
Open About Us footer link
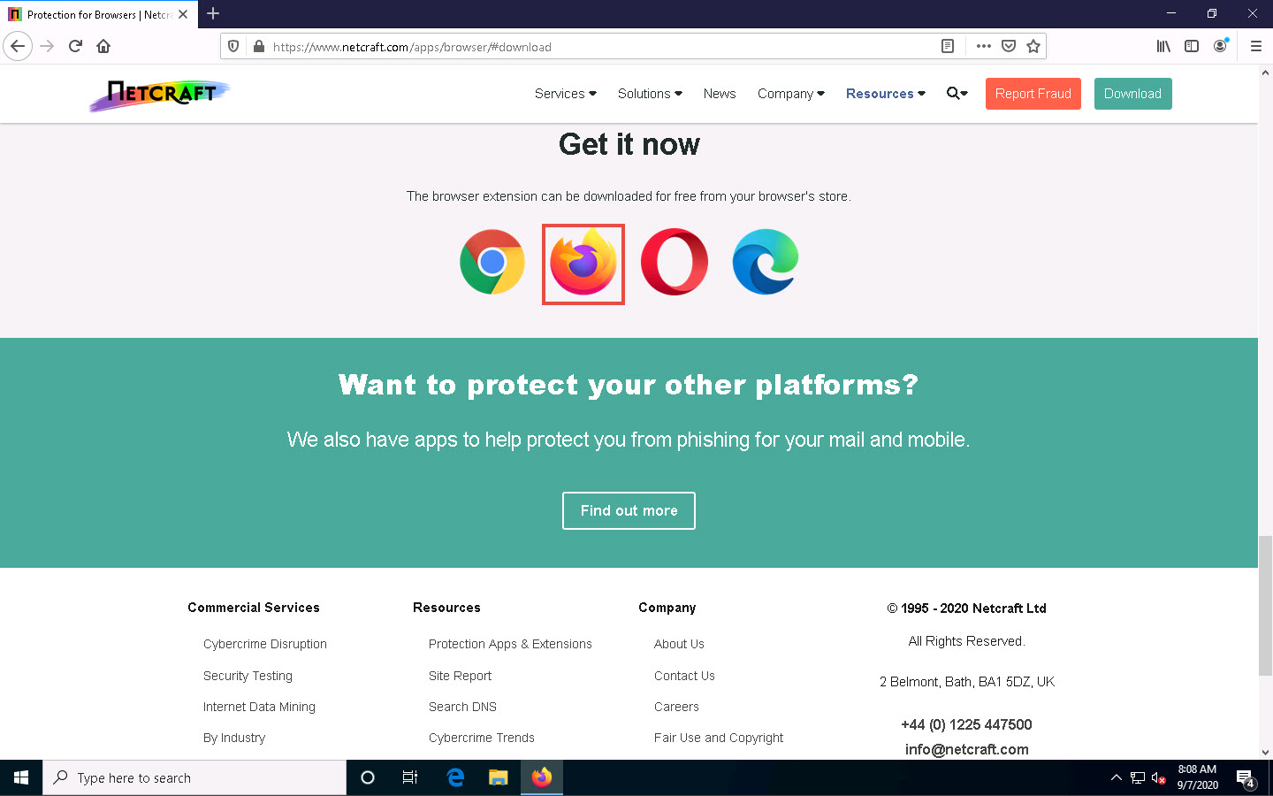pyautogui.click(x=679, y=644)
